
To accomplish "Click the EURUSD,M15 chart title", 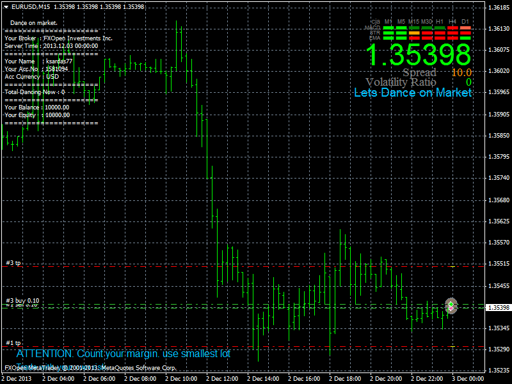I will click(x=31, y=7).
